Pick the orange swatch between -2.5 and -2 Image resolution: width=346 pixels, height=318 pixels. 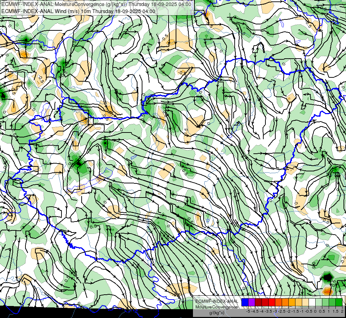pyautogui.click(x=285, y=302)
